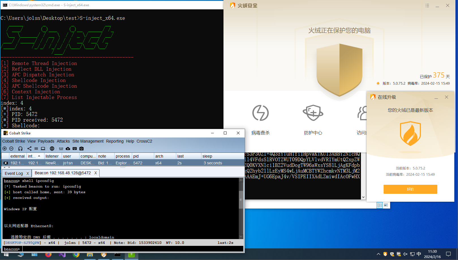Open the Site Management menu

(x=88, y=141)
